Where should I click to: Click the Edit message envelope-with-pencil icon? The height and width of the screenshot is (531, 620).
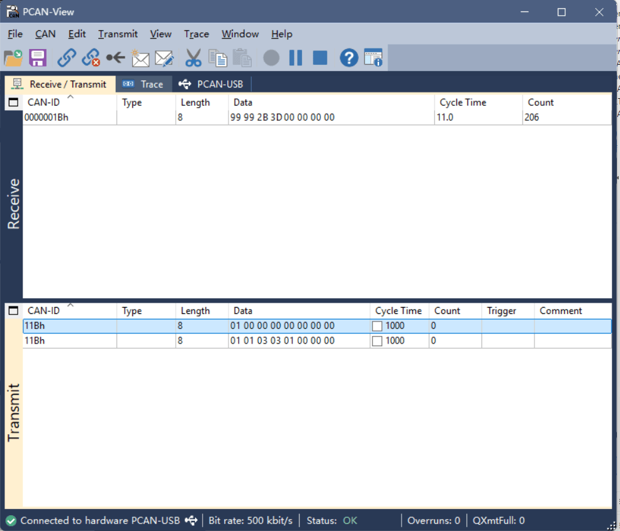[x=164, y=59]
